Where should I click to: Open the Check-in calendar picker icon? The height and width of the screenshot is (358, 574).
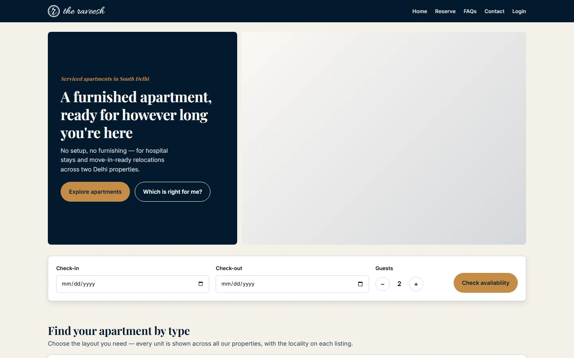(201, 284)
